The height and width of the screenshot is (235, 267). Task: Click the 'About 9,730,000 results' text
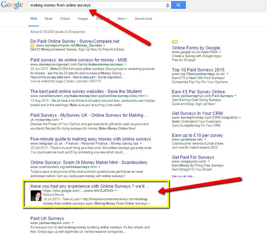tap(58, 32)
